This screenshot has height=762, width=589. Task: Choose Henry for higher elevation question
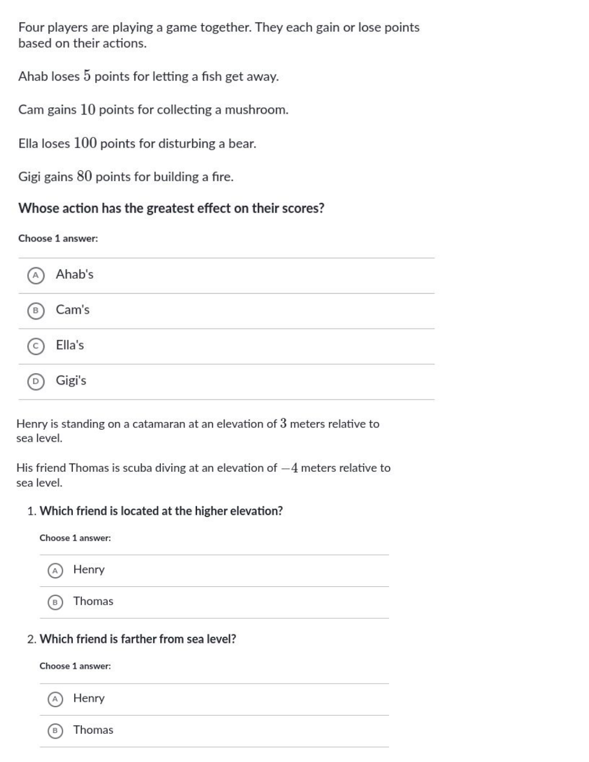click(x=55, y=570)
